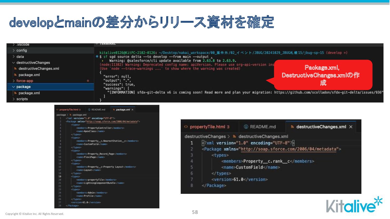Click Property_Record_Page member text

click(x=101, y=154)
